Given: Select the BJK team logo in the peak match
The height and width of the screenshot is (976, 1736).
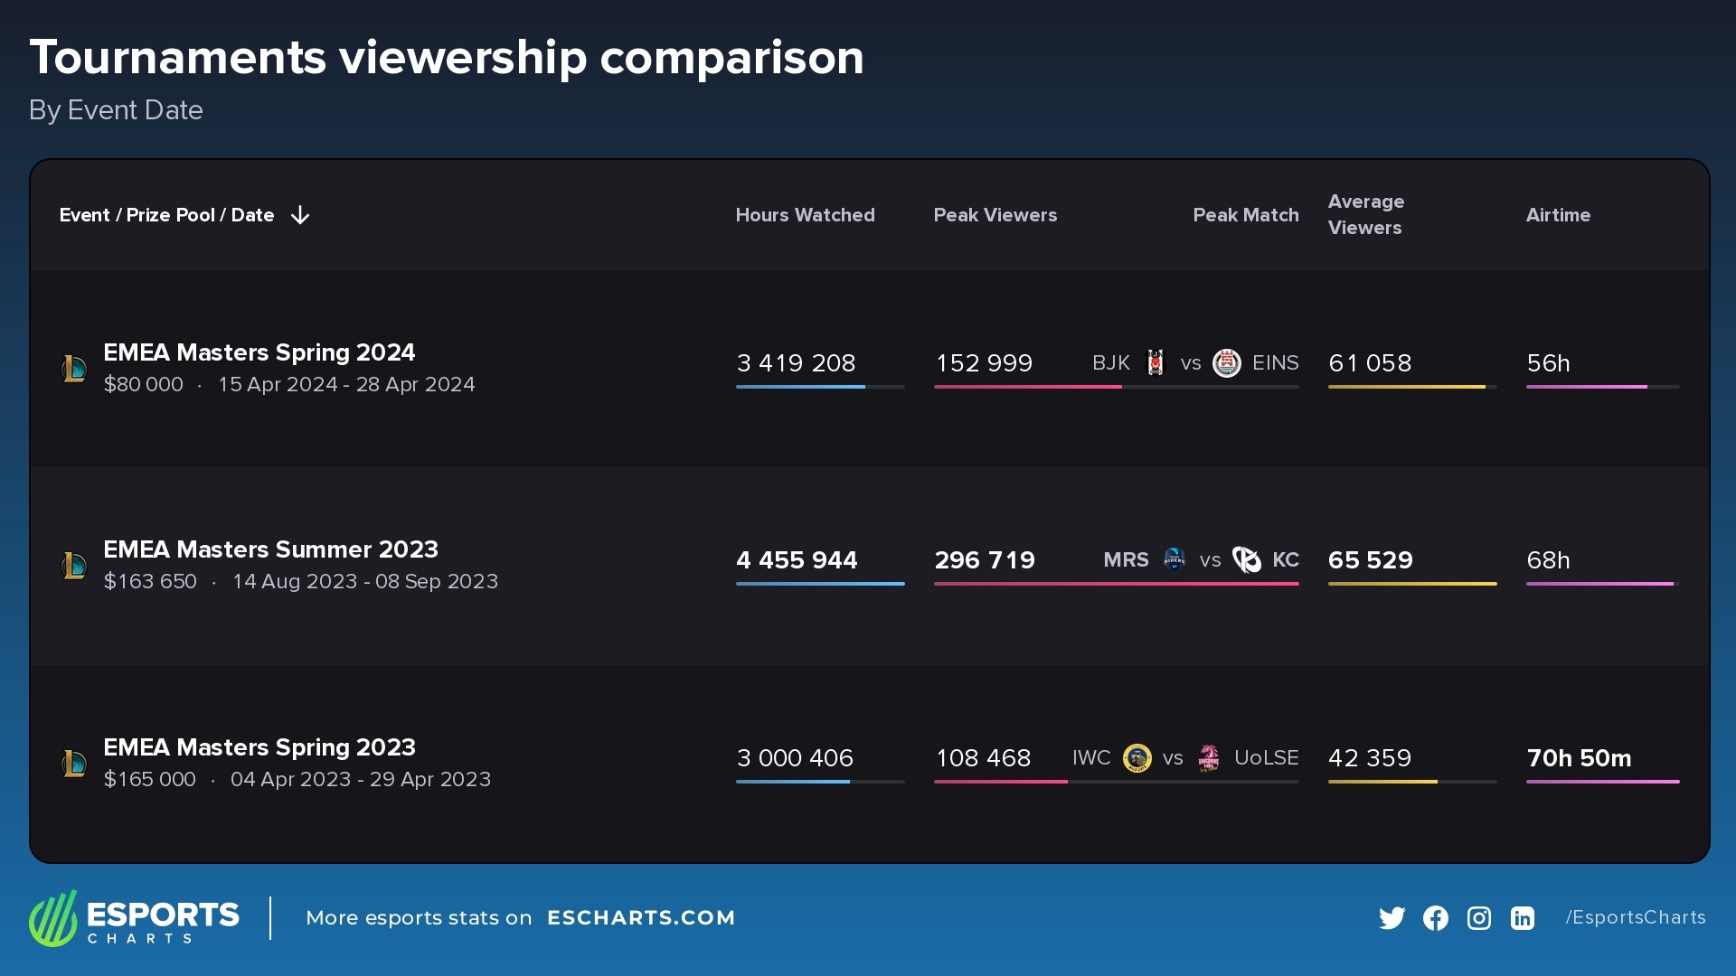Looking at the screenshot, I should pyautogui.click(x=1156, y=363).
